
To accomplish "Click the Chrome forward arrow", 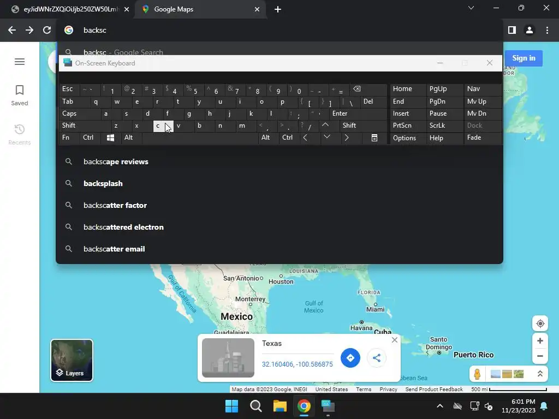I will tap(29, 30).
